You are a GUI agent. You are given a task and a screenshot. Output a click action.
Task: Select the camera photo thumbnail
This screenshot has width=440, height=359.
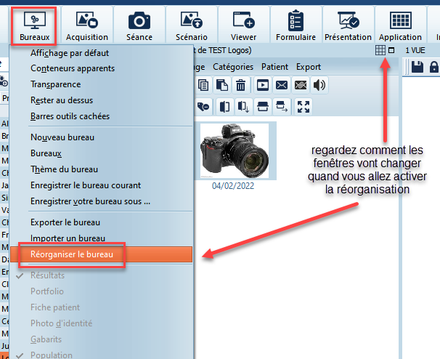[x=233, y=150]
